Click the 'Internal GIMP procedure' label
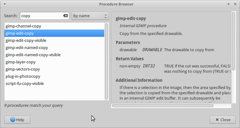 143,26
